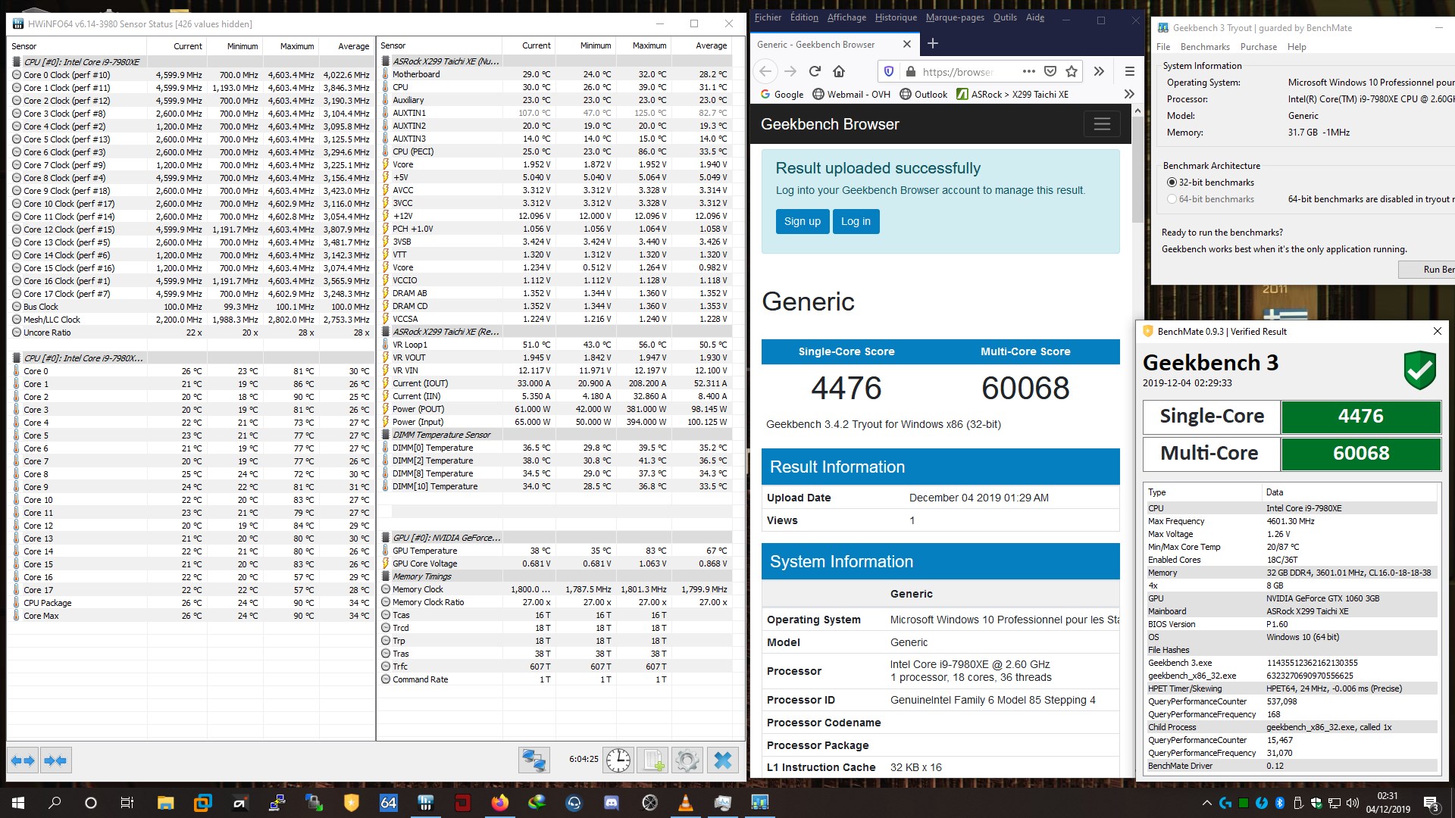Open Outils menu in Firefox
The height and width of the screenshot is (818, 1455).
[1005, 17]
